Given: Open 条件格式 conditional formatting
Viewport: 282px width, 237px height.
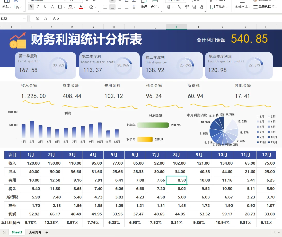Looking at the screenshot, I should [242, 7].
